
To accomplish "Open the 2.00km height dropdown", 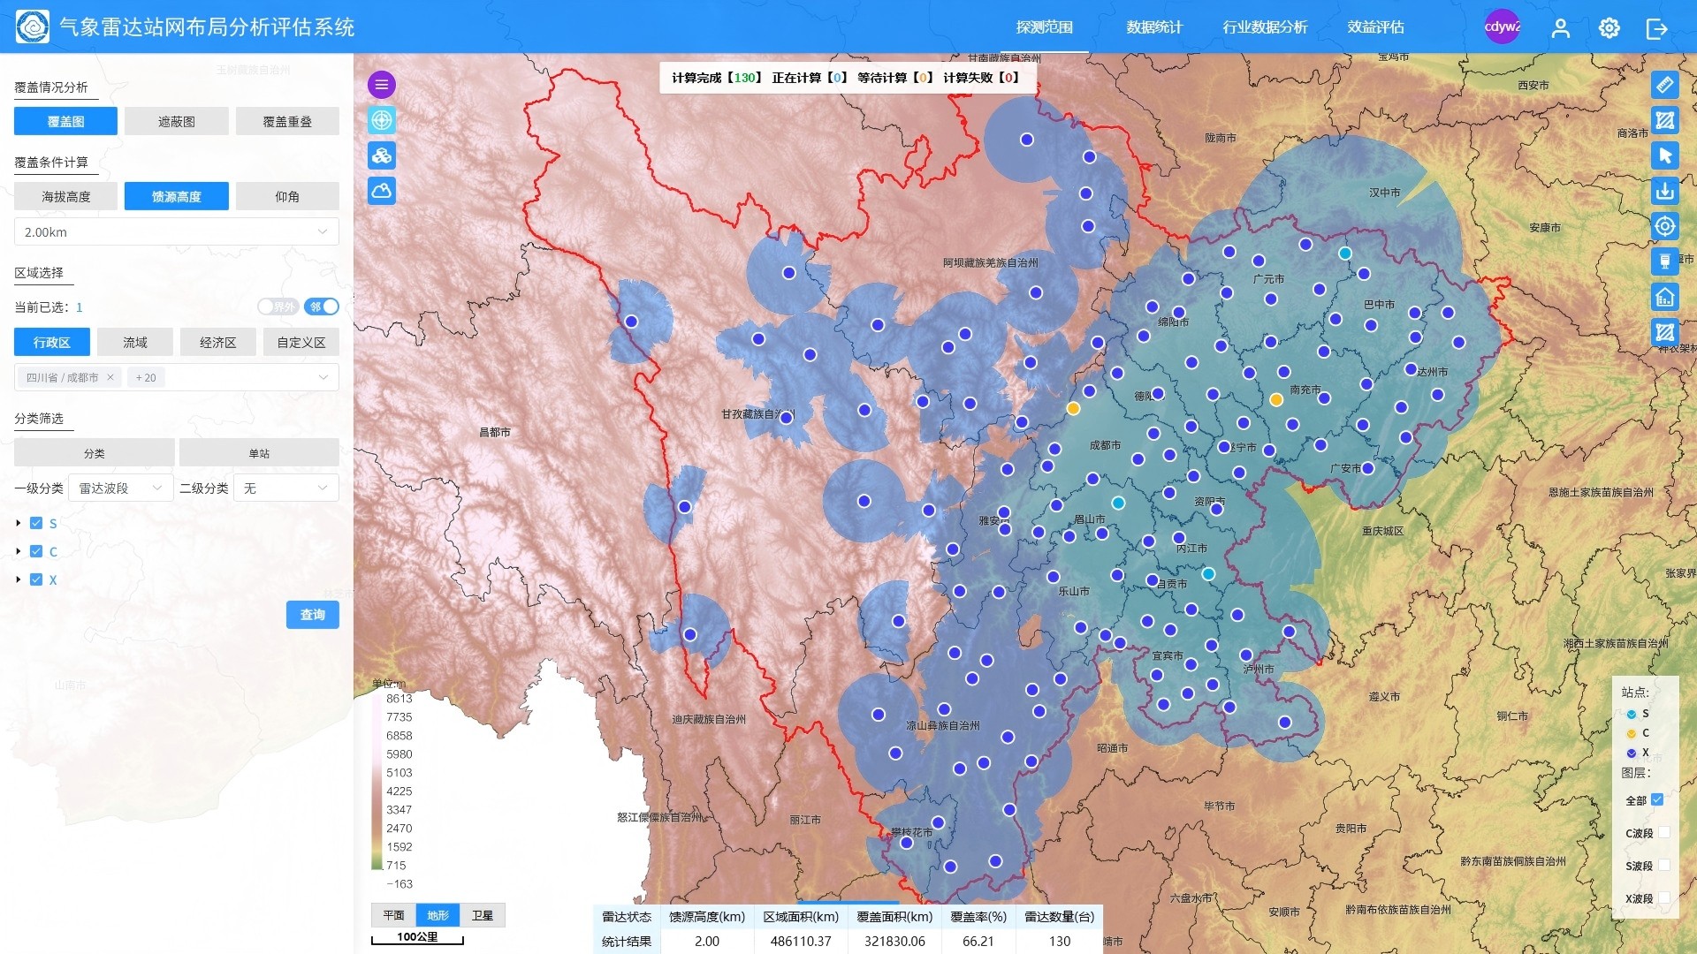I will 176,231.
